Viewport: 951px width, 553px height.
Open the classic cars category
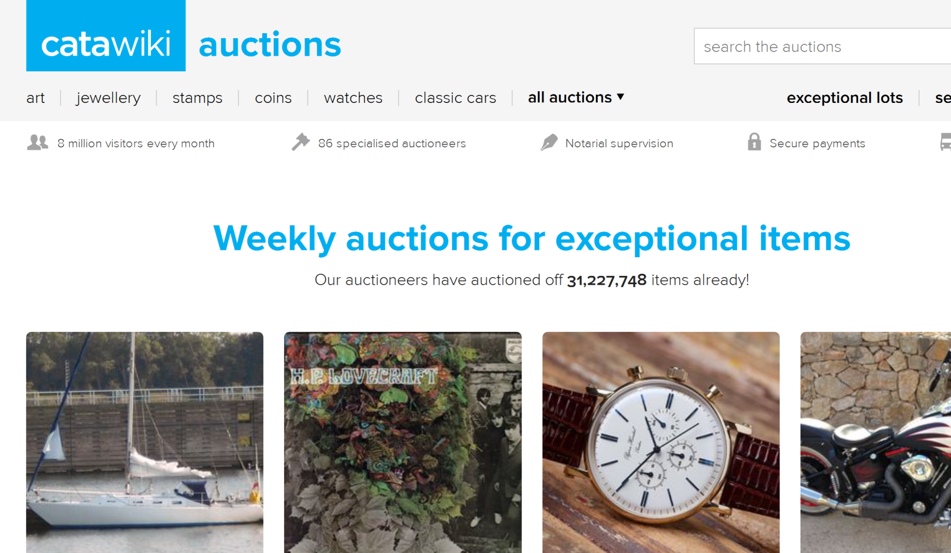pyautogui.click(x=456, y=98)
